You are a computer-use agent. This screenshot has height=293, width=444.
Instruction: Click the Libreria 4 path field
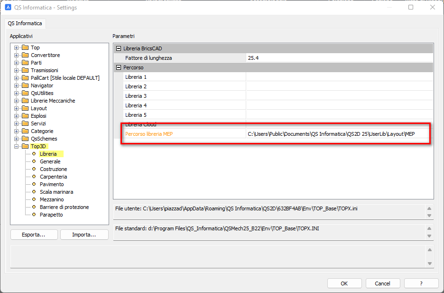(340, 105)
